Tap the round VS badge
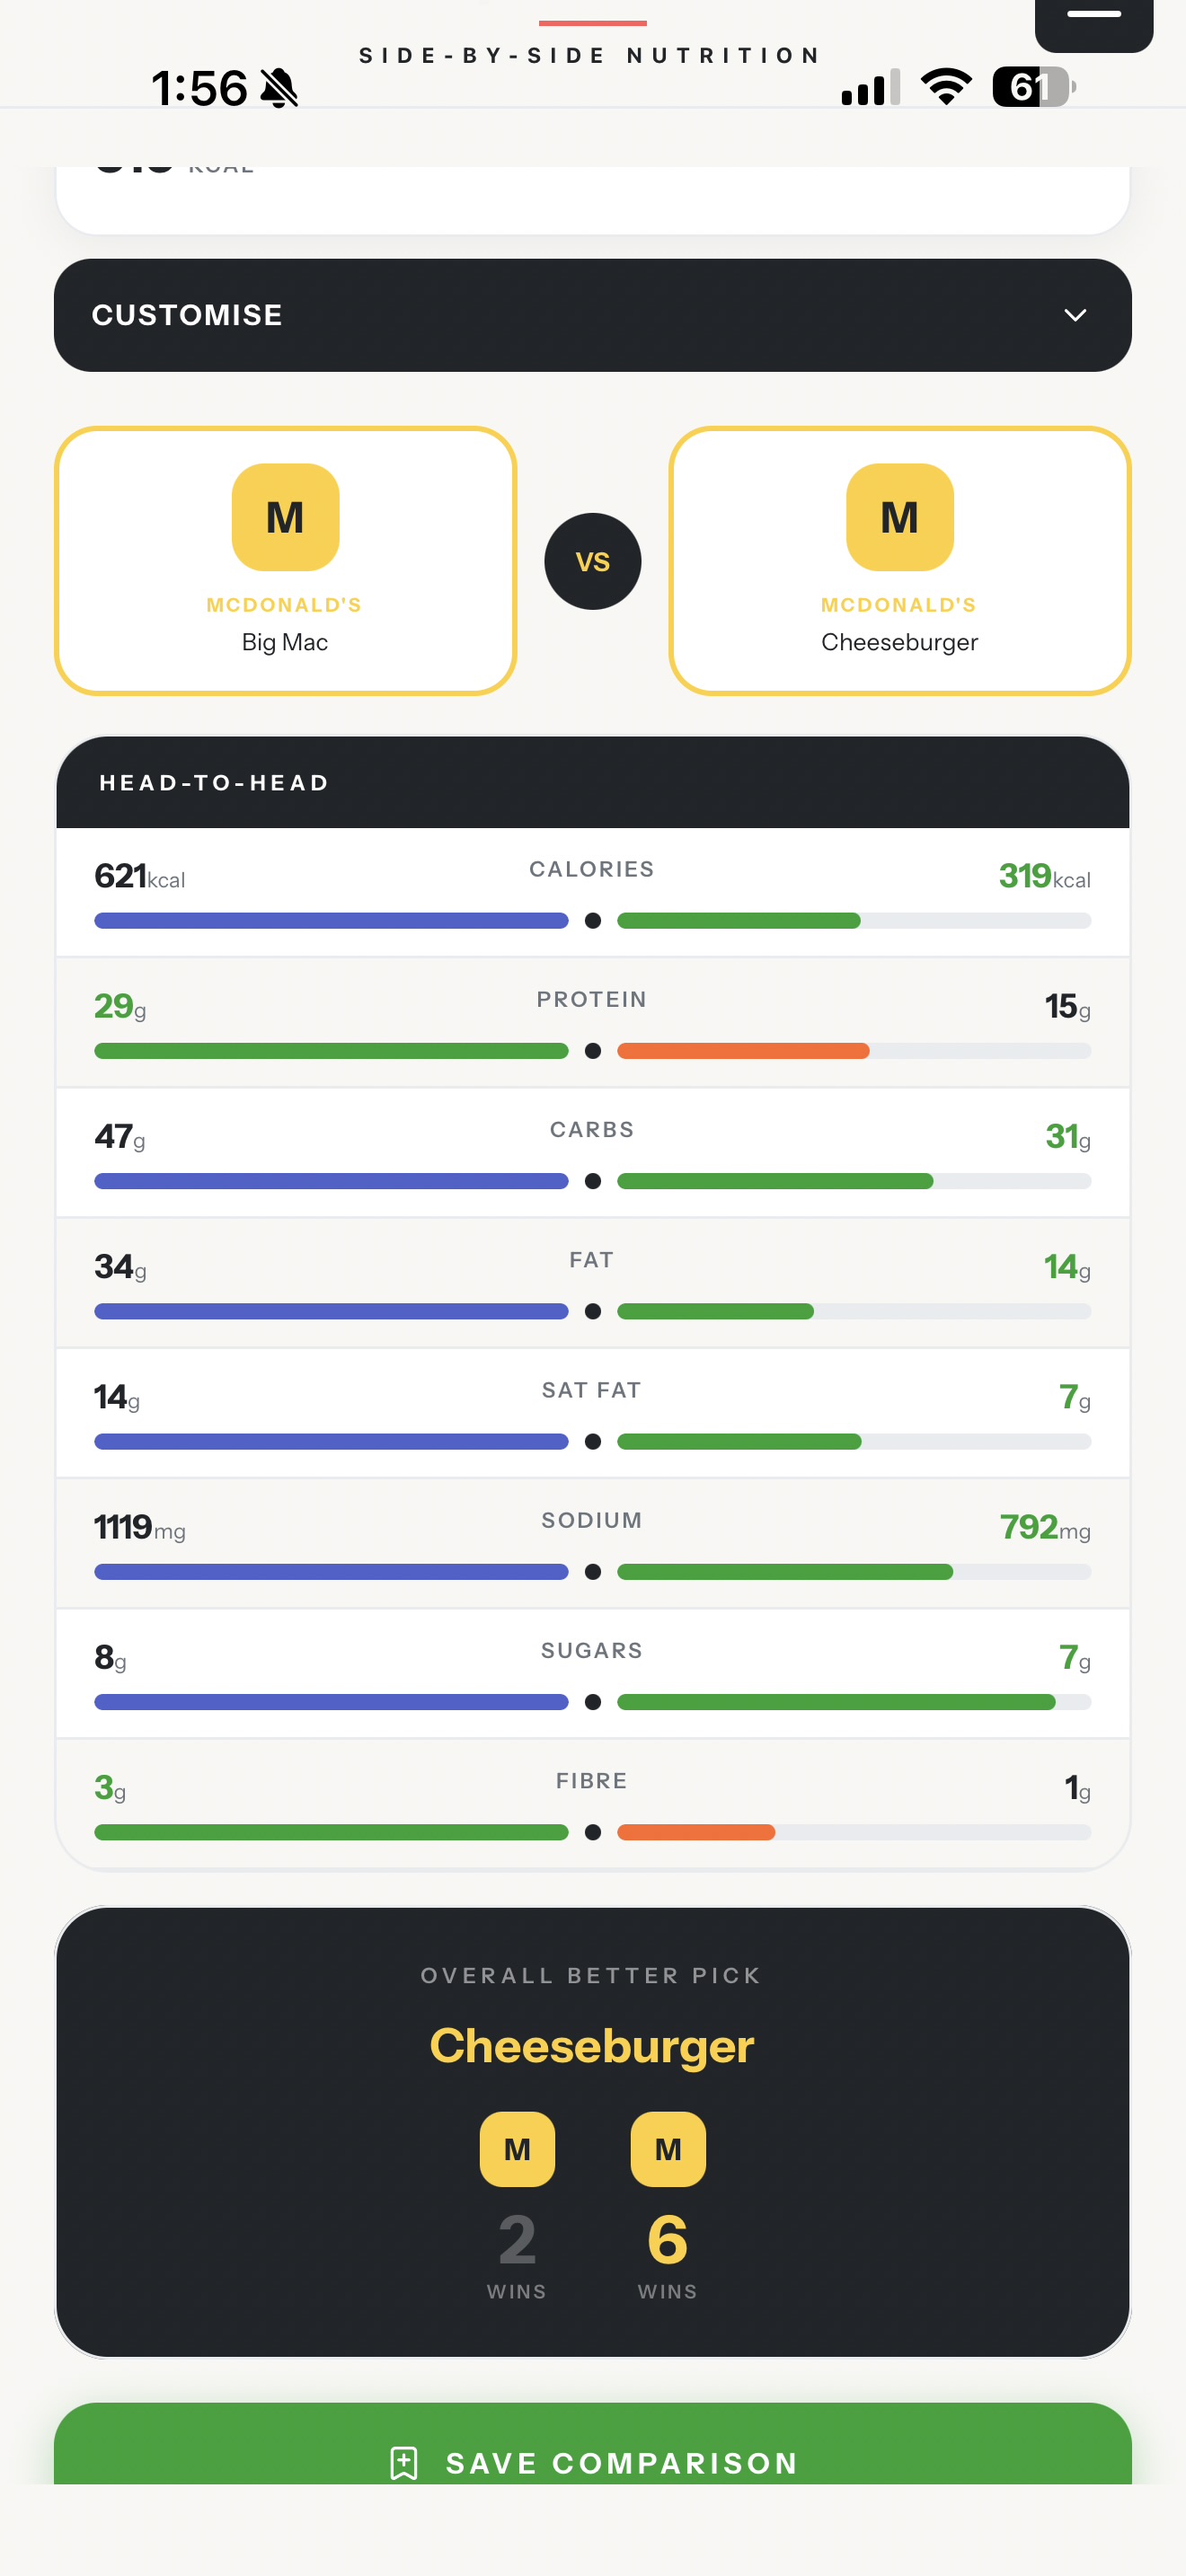Image resolution: width=1186 pixels, height=2576 pixels. pyautogui.click(x=593, y=561)
